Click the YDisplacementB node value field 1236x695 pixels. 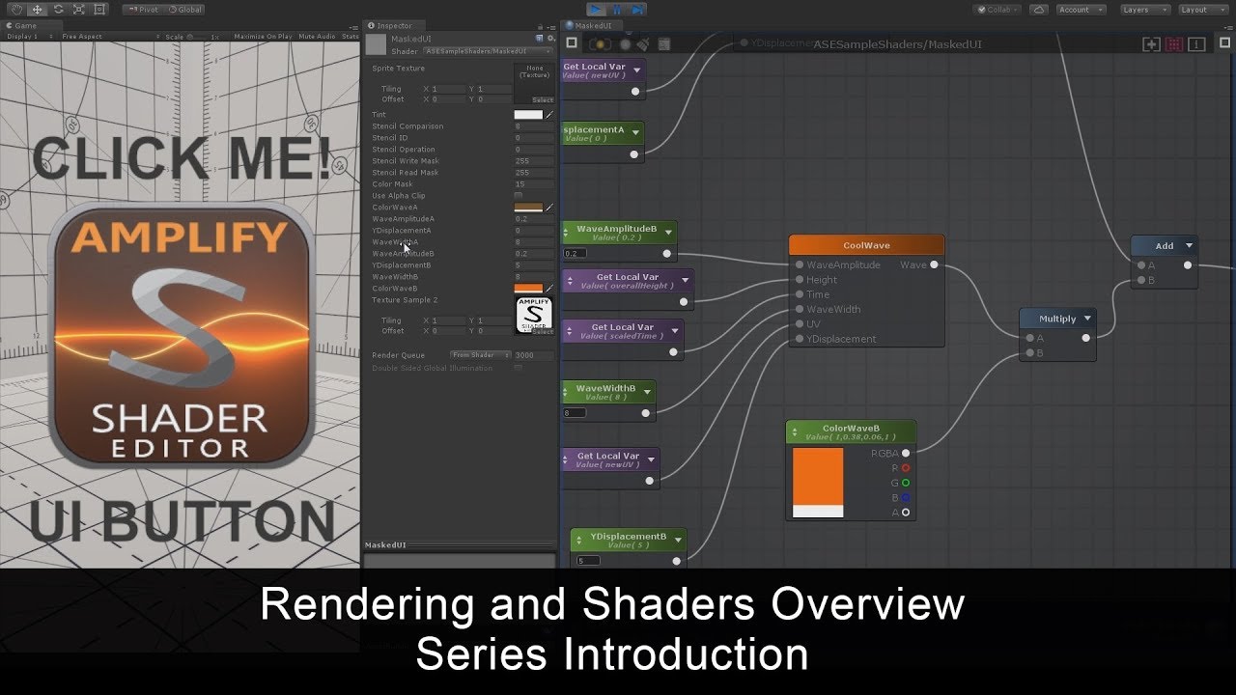tap(587, 561)
